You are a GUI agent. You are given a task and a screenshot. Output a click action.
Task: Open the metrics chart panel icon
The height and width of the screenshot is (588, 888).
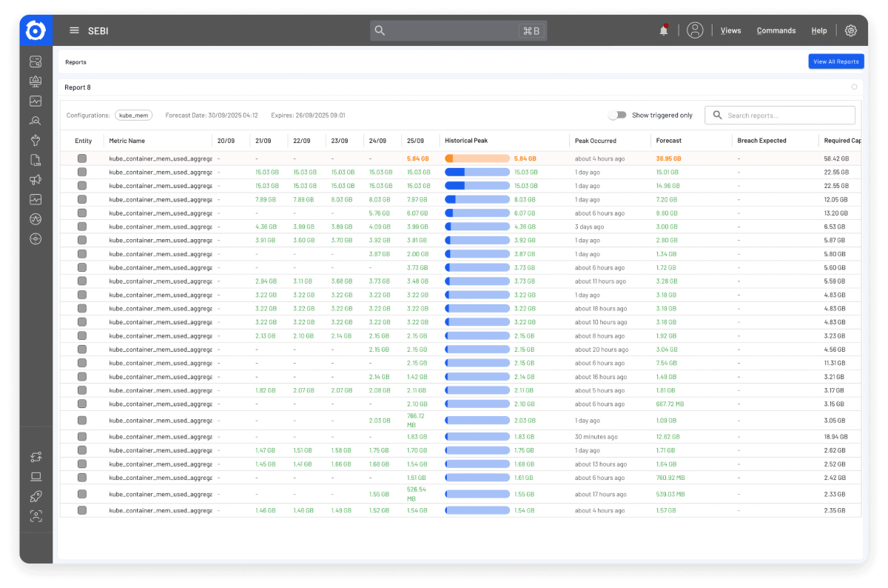tap(36, 101)
